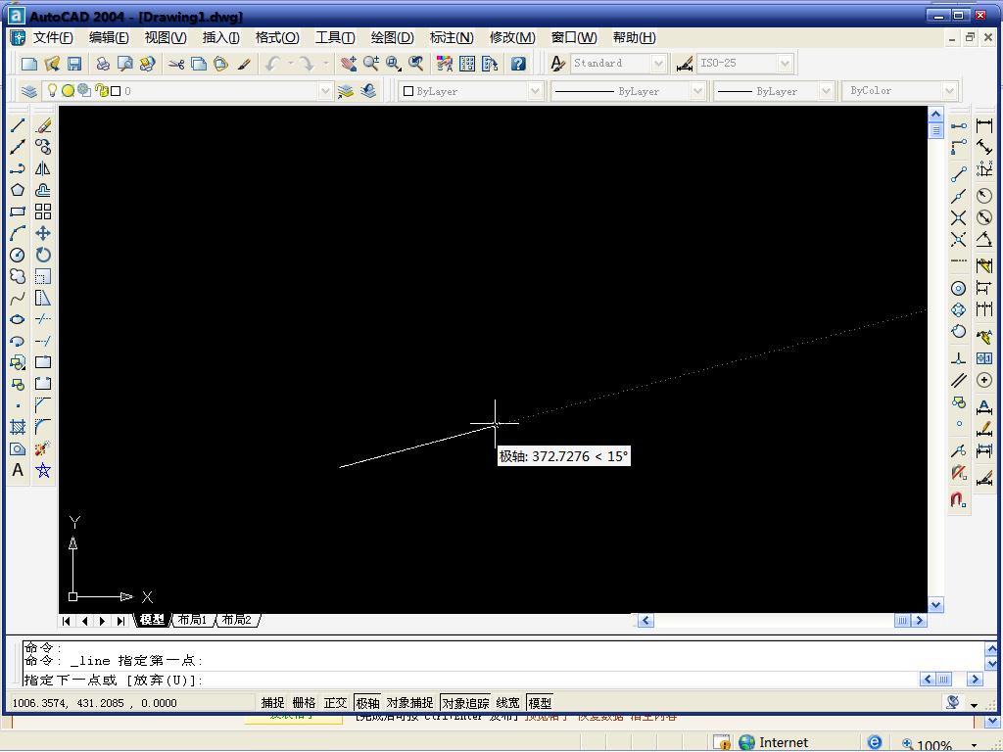Open the Layer Properties Manager icon
The height and width of the screenshot is (752, 1003).
(28, 91)
